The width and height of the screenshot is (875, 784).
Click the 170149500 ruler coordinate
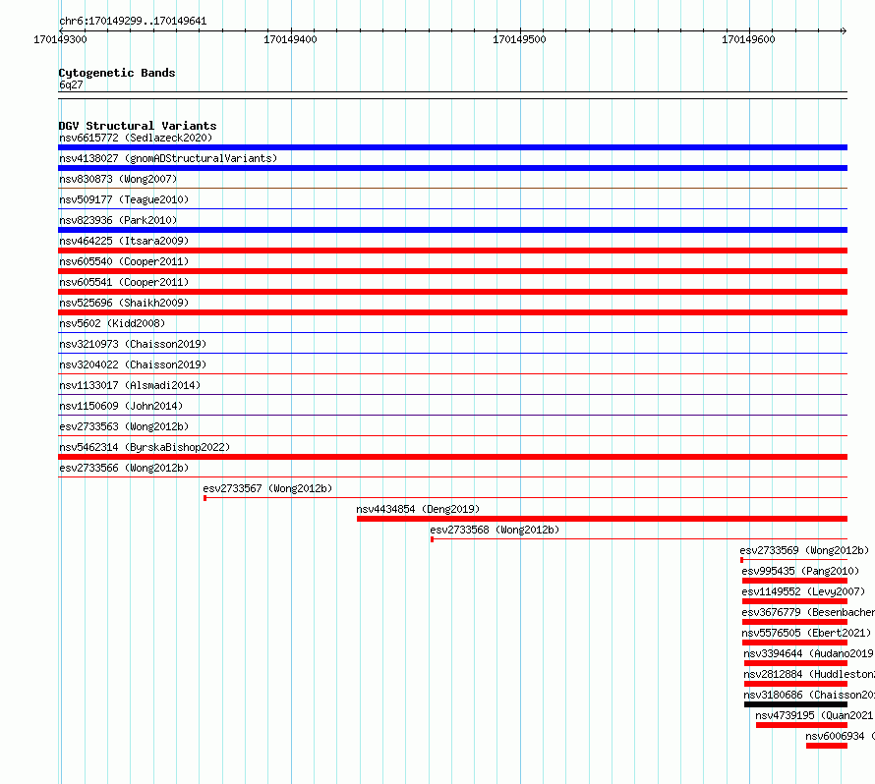click(x=519, y=39)
